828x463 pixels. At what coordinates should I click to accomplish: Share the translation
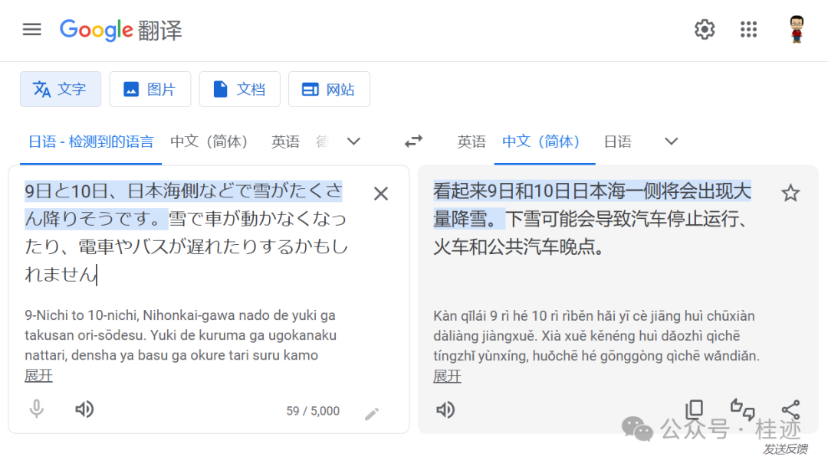(x=790, y=409)
